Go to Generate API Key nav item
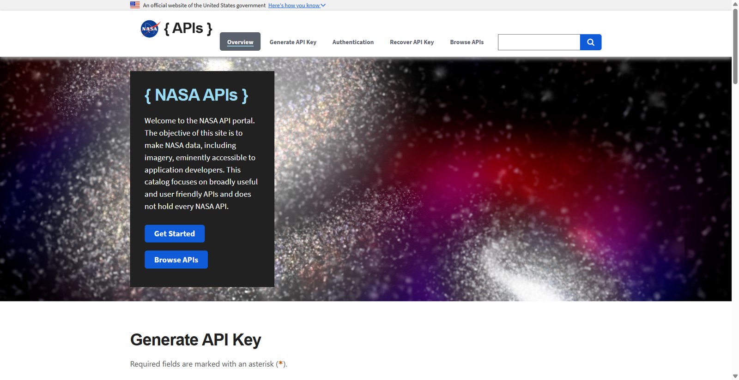The image size is (739, 380). coord(293,42)
